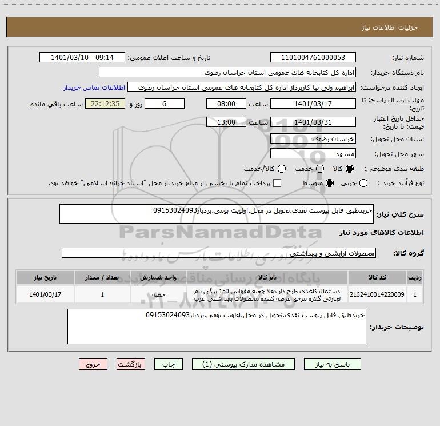Click the واحد شمارش column header
This screenshot has height=426, width=440.
tap(158, 277)
